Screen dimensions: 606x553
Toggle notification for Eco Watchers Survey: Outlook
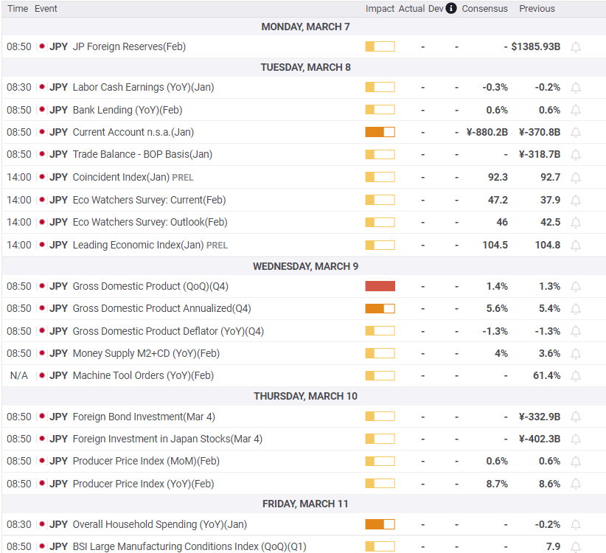point(576,223)
